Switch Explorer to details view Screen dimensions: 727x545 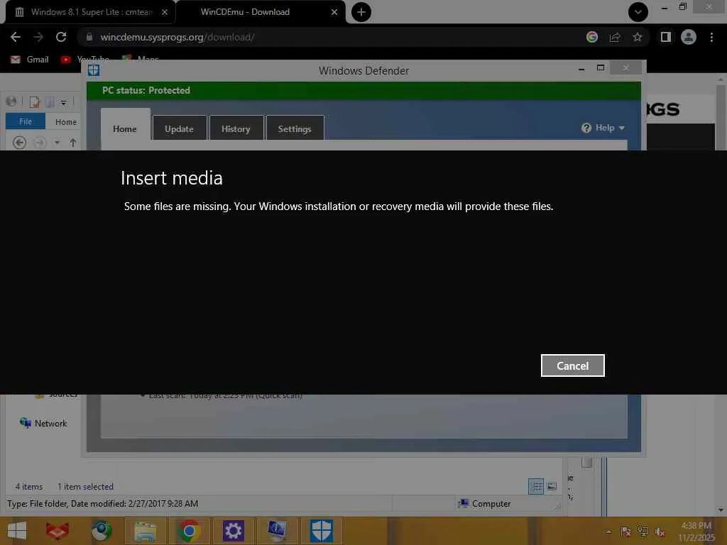click(x=536, y=486)
